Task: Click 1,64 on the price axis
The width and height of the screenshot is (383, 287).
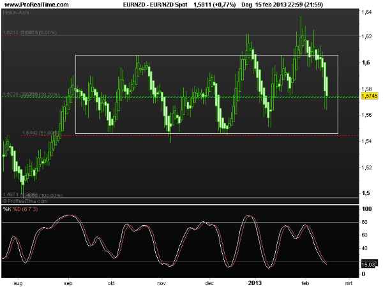Action: click(x=366, y=12)
